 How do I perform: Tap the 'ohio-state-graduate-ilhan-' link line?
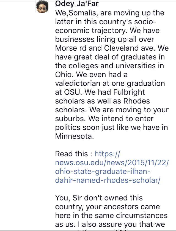[103, 172]
